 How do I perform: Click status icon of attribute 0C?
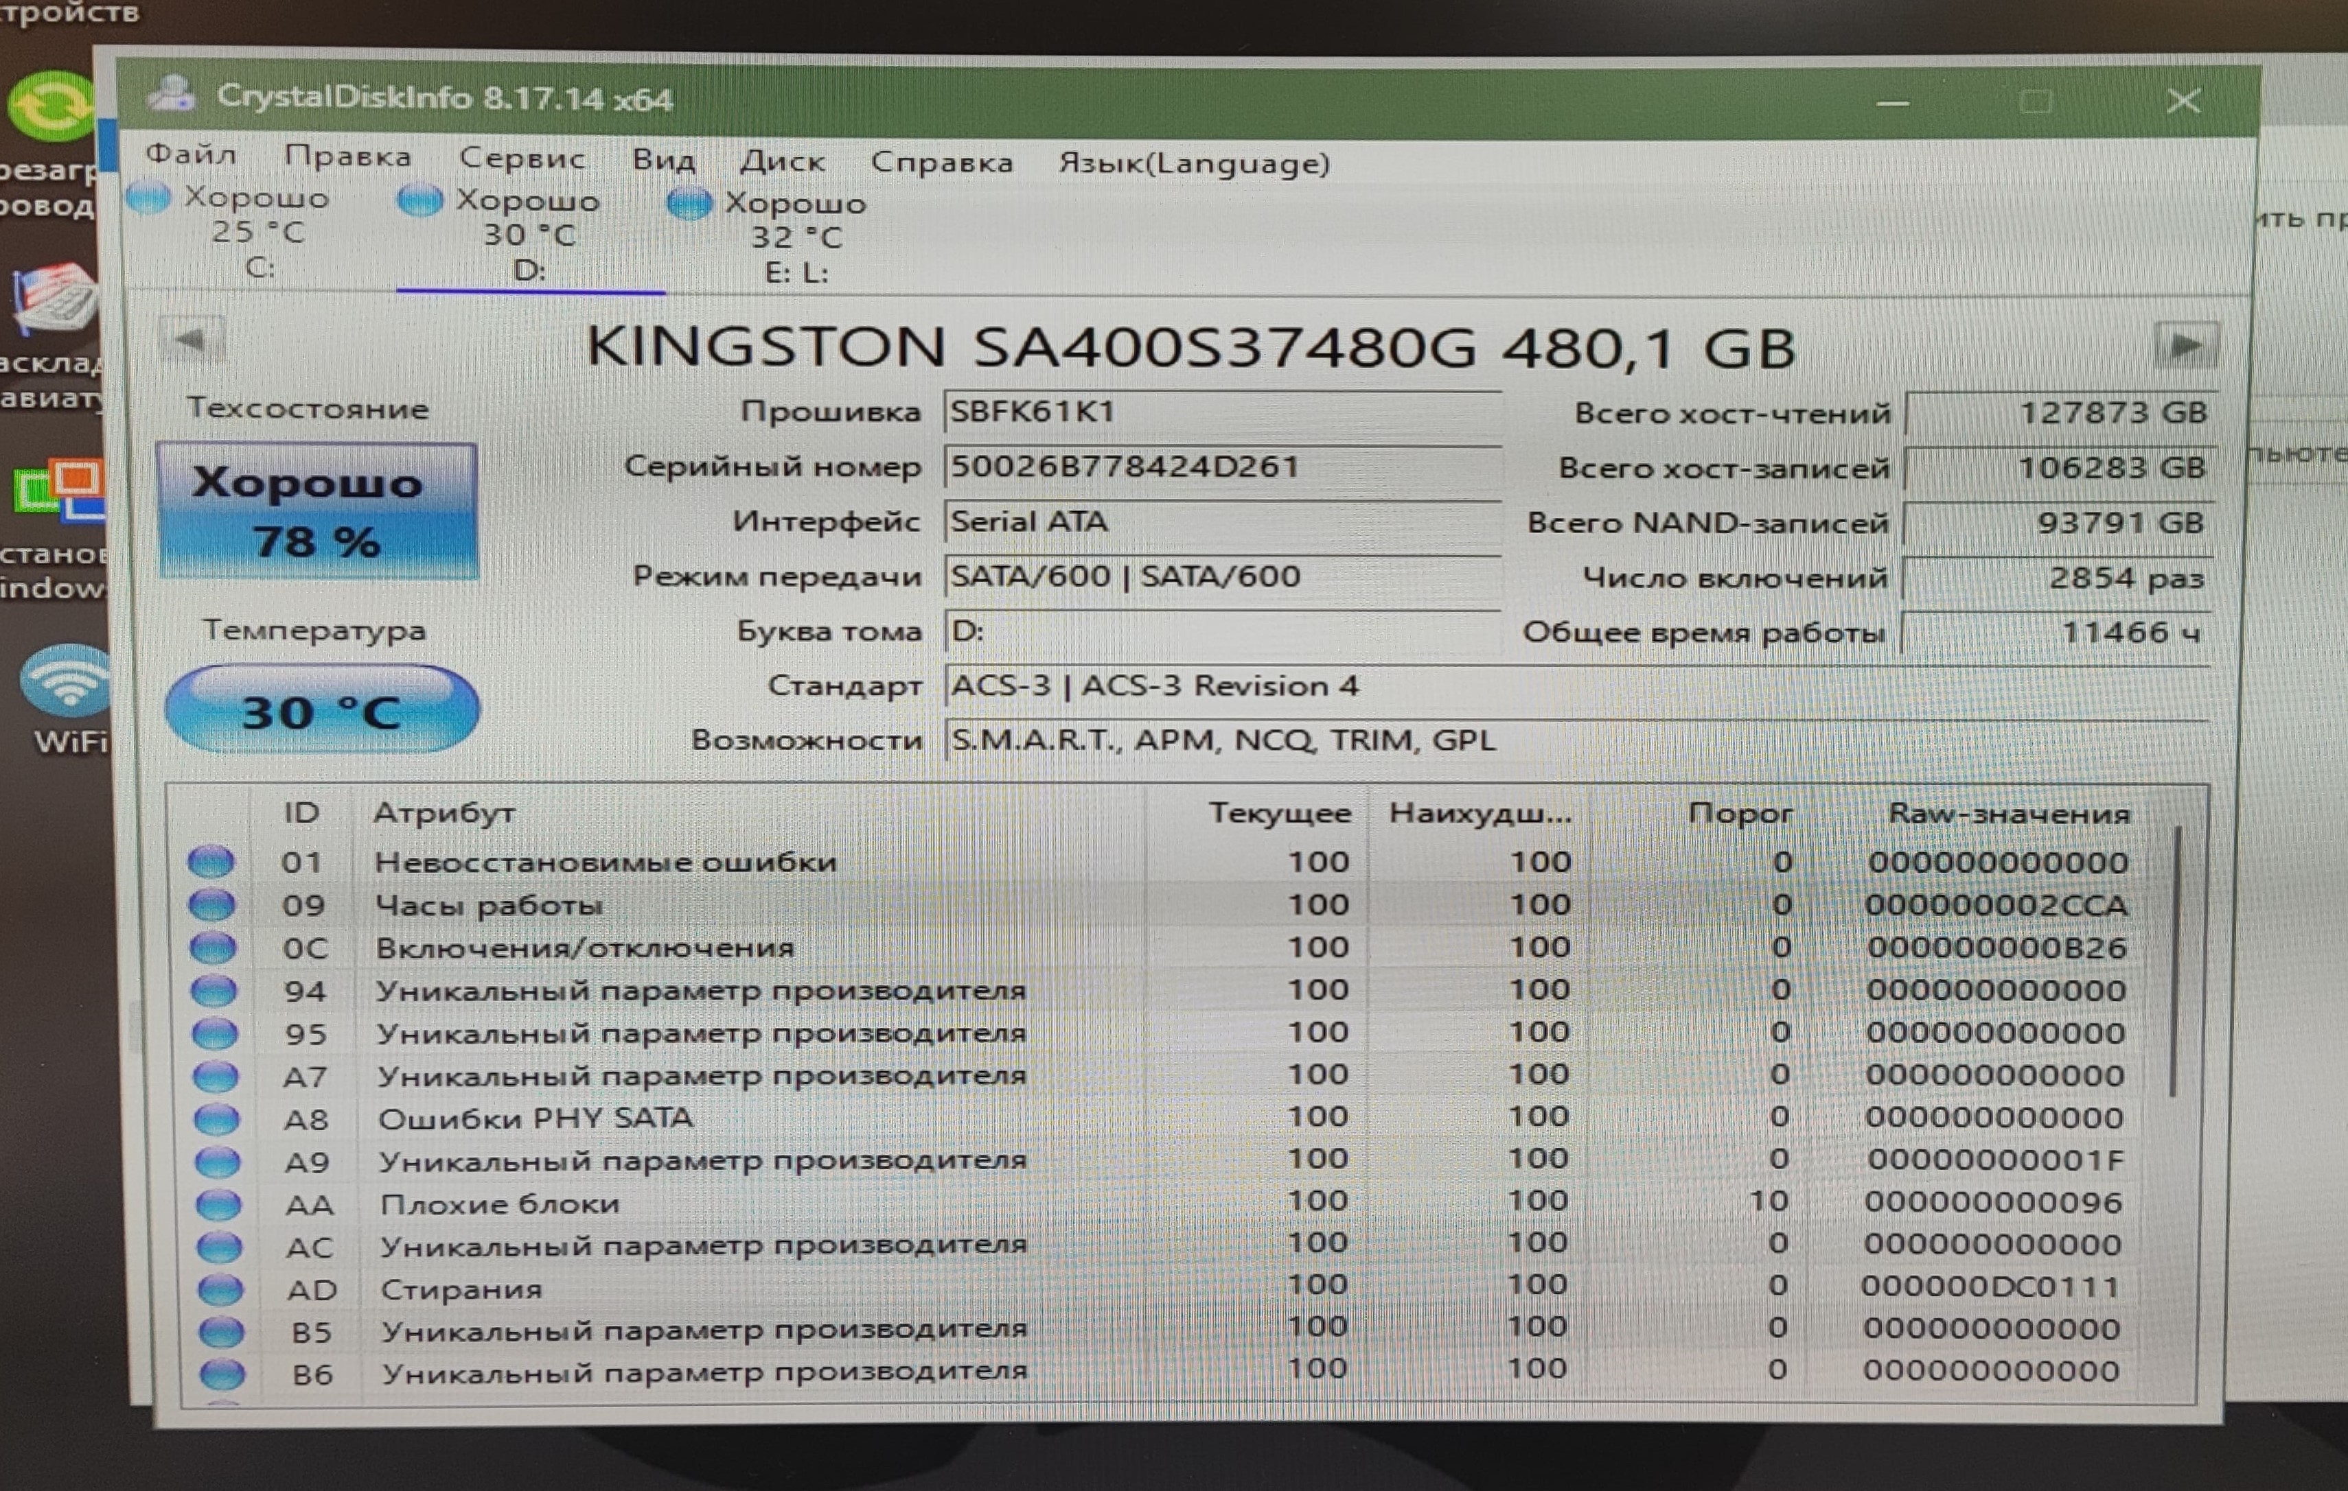click(x=213, y=947)
